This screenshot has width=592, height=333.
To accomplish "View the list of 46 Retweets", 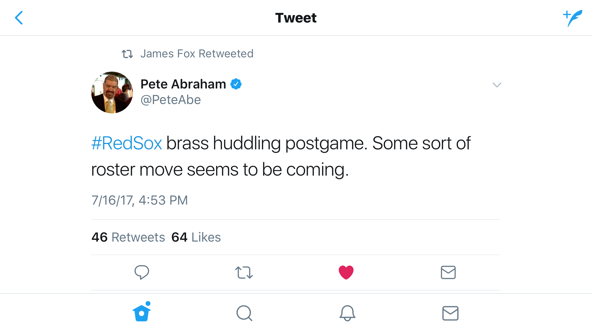I will coord(128,237).
